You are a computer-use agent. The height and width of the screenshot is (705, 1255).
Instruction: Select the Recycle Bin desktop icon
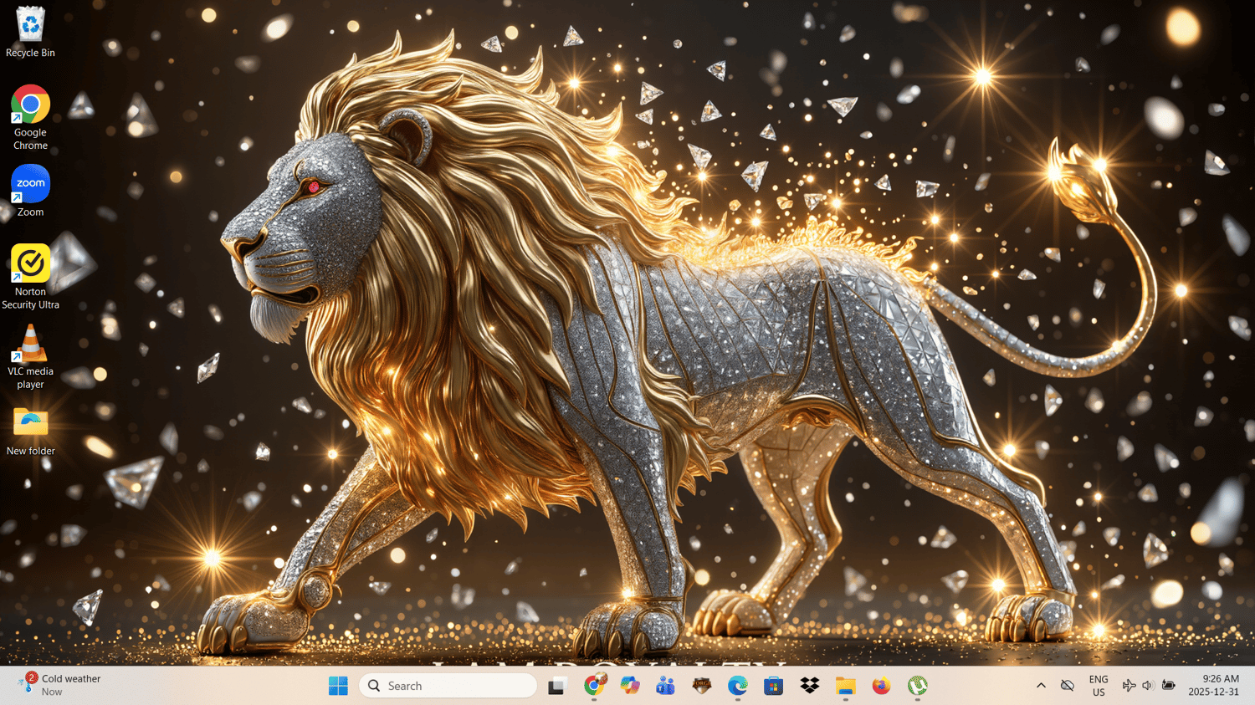pos(30,32)
